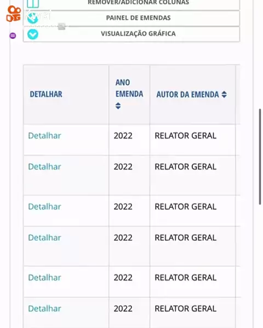Sort table by Autor da Emenda arrows
Image resolution: width=263 pixels, height=328 pixels.
tap(224, 95)
